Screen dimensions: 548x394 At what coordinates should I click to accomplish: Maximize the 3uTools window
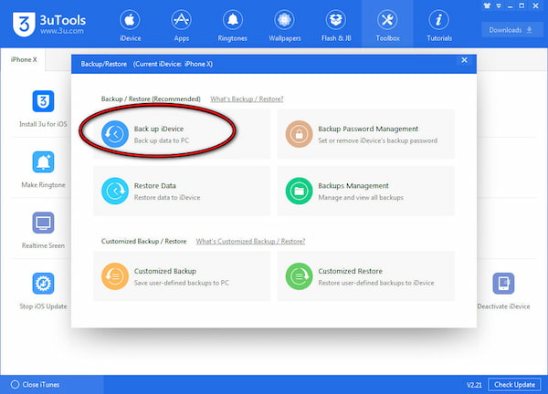point(522,6)
